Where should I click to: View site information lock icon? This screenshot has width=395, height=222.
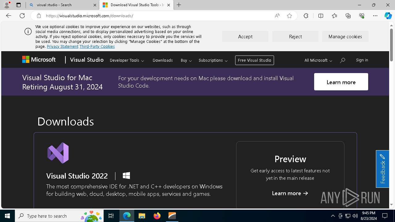(x=39, y=16)
